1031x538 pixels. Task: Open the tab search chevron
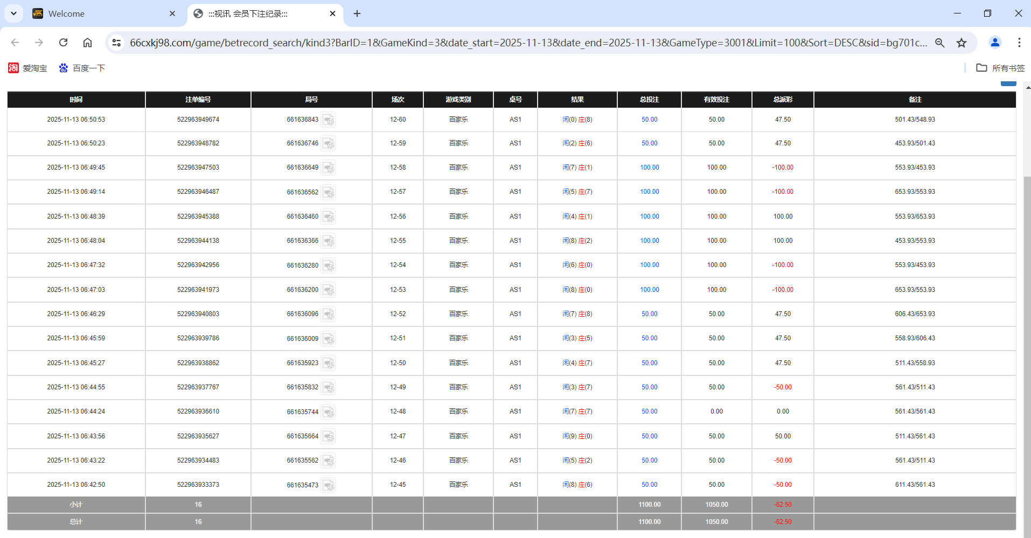click(x=13, y=13)
